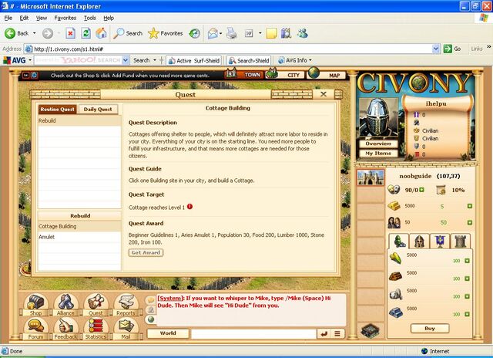Open the Reports icon
The width and height of the screenshot is (493, 358).
pyautogui.click(x=126, y=303)
